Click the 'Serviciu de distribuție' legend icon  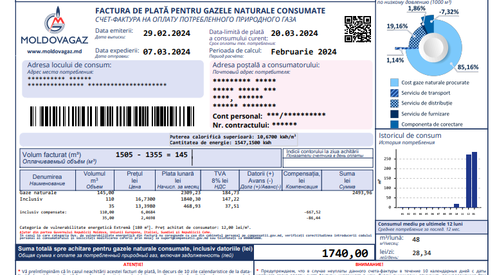point(393,103)
